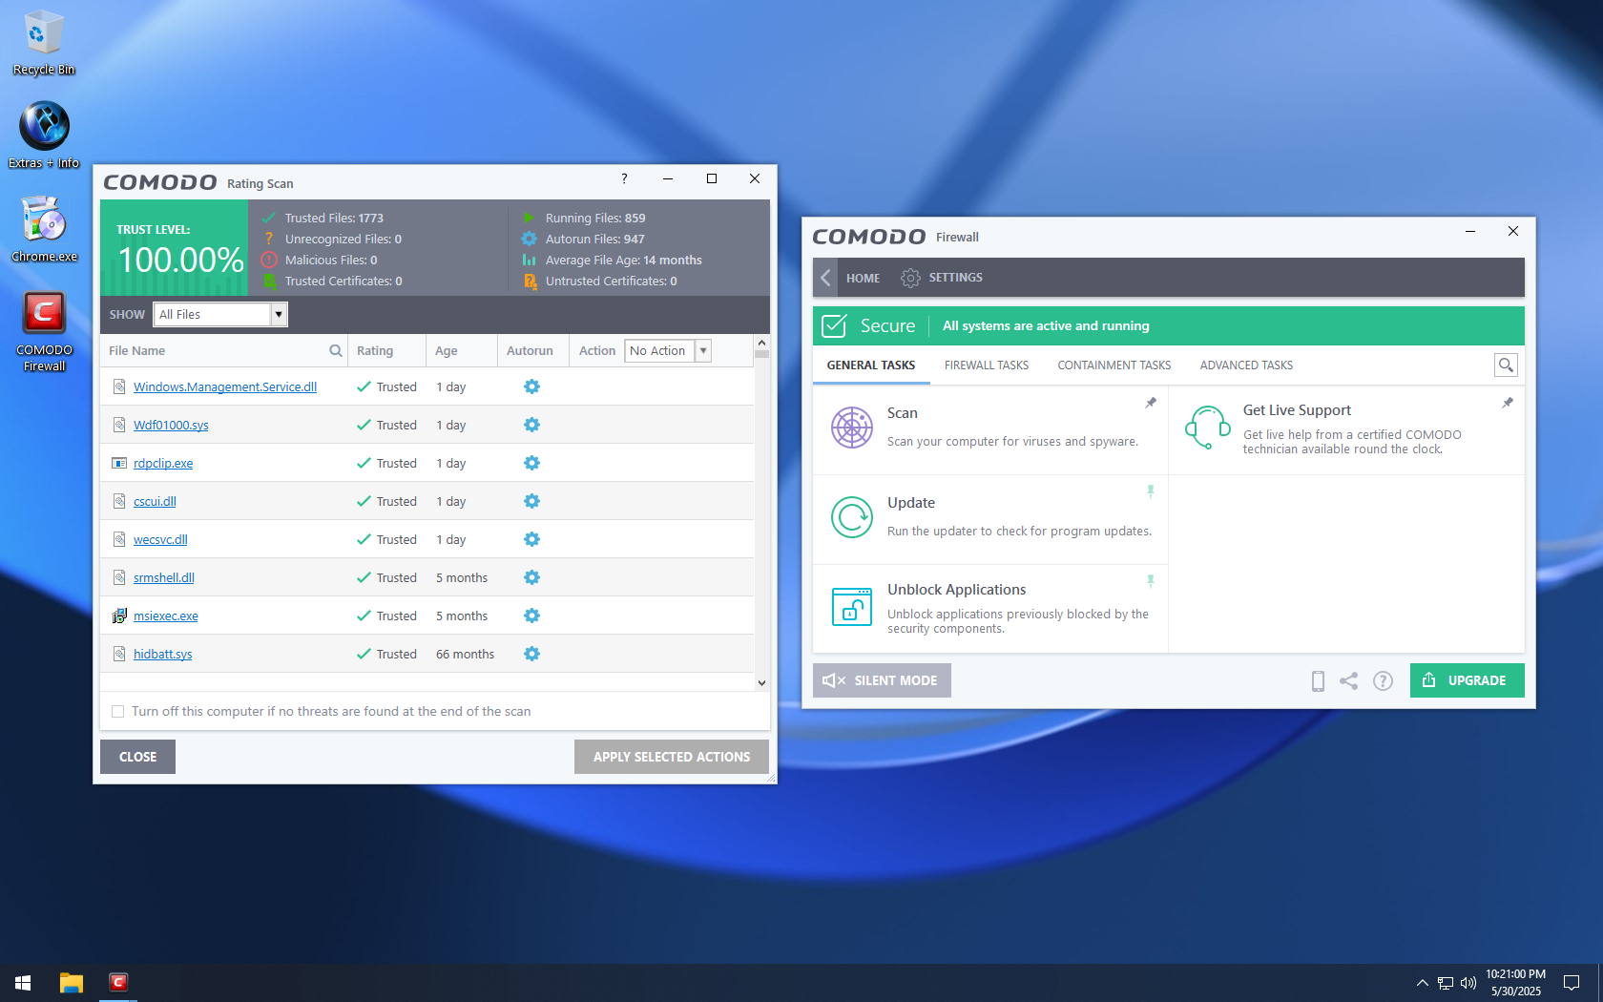Click the Get Live Support headset icon
This screenshot has width=1603, height=1002.
[x=1207, y=427]
